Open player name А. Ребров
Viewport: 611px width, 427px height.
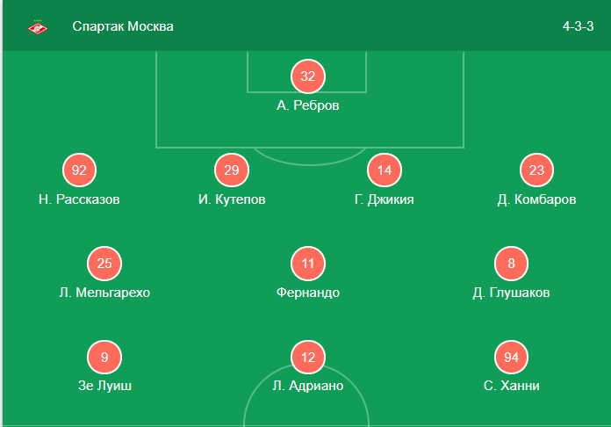[x=308, y=105]
